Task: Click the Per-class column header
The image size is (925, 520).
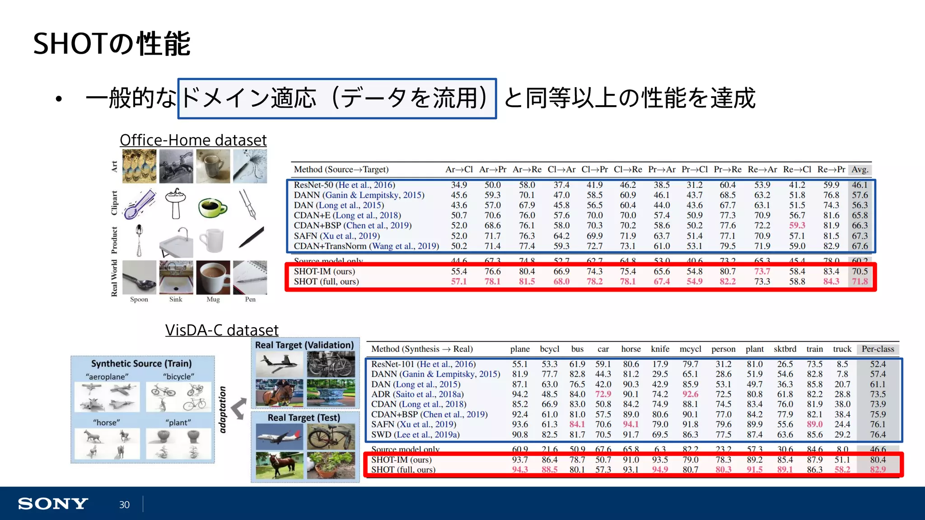Action: pyautogui.click(x=878, y=349)
